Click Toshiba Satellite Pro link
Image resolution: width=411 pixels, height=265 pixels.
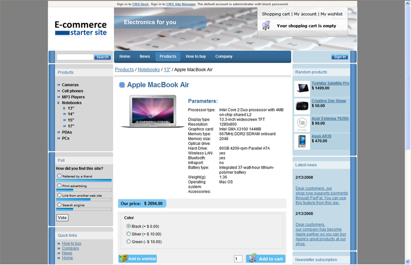[x=330, y=83]
